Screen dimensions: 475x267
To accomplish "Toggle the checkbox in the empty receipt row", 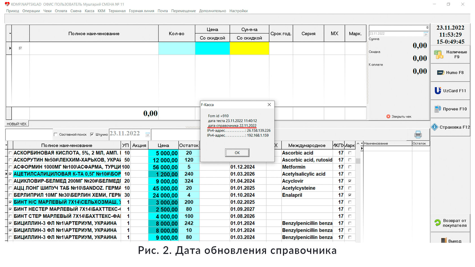I will [20, 48].
